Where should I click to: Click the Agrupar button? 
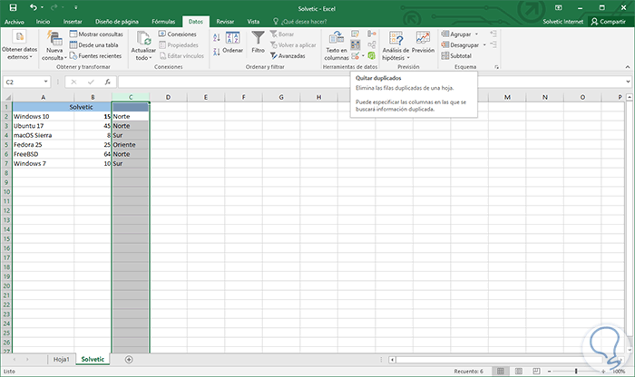click(456, 34)
